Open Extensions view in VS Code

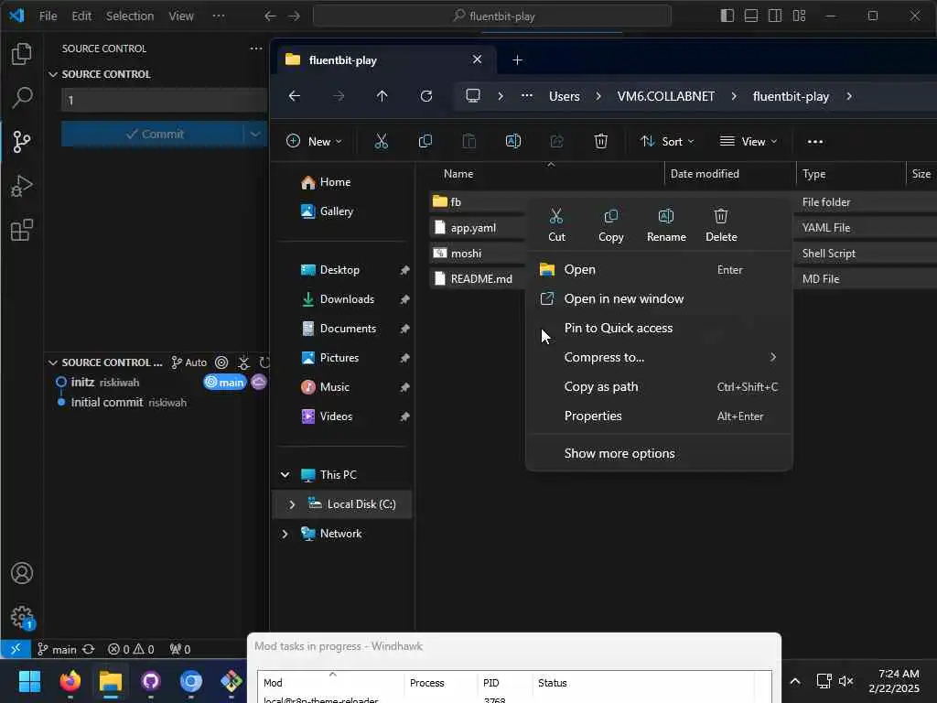point(22,230)
